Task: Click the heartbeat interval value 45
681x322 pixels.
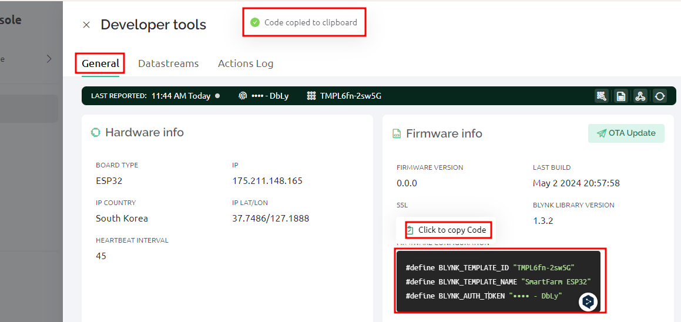Action: tap(100, 256)
